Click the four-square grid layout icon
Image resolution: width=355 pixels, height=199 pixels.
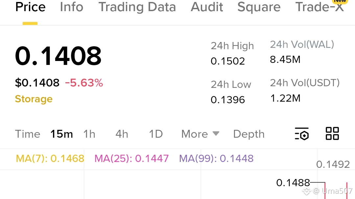tap(332, 134)
